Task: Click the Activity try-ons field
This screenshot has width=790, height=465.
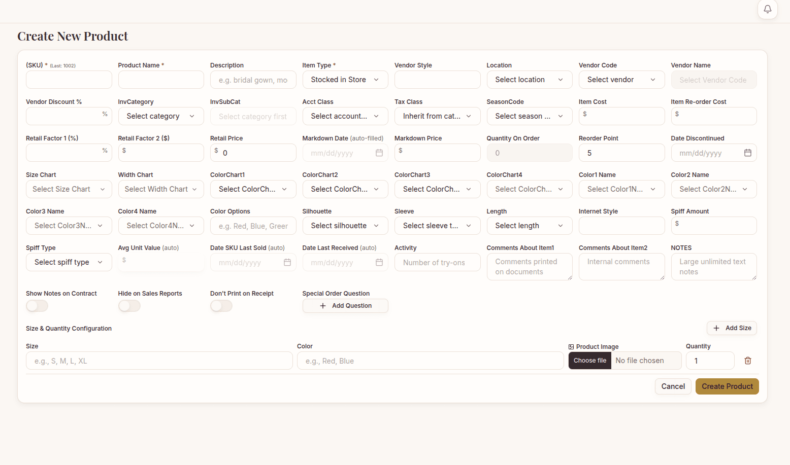Action: (437, 262)
